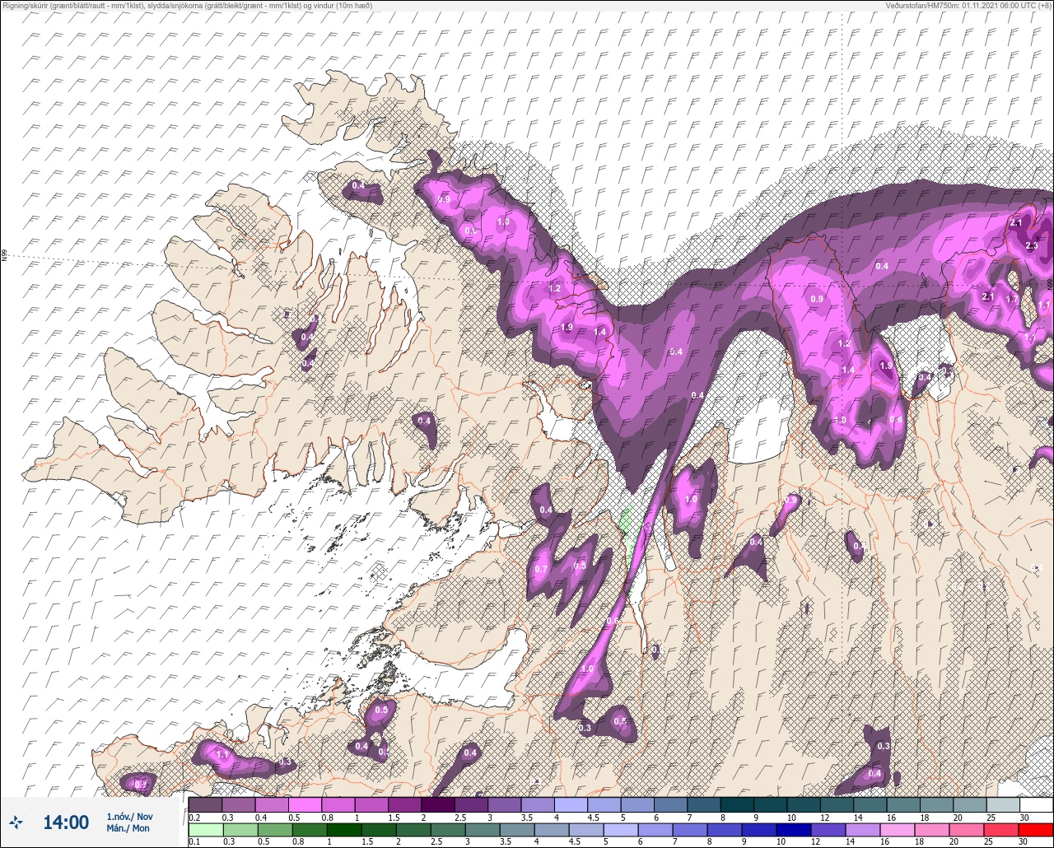Click the 'Mán./ Mon' weekday label
Viewport: 1054px width, 848px height.
click(128, 828)
